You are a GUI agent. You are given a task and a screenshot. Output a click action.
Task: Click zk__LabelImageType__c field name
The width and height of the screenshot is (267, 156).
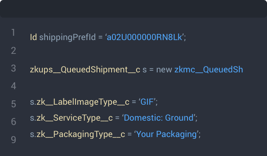[x=83, y=102]
